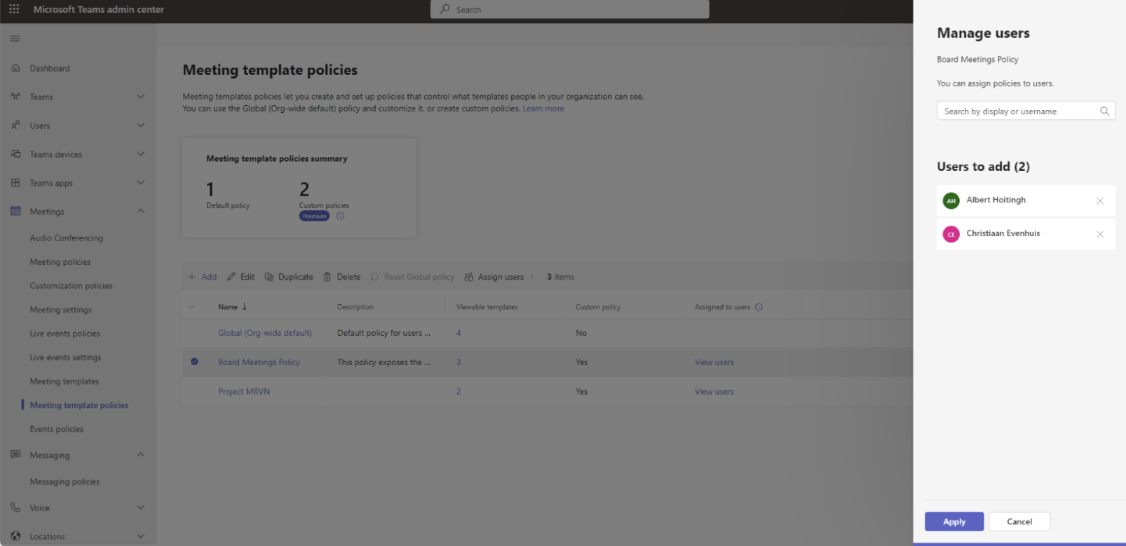Open the app launcher waffle icon

pos(14,9)
